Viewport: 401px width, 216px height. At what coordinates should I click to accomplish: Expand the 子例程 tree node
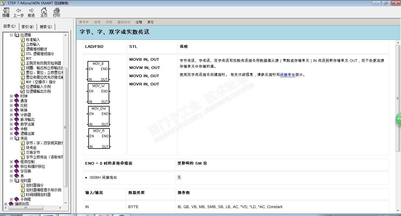11,199
